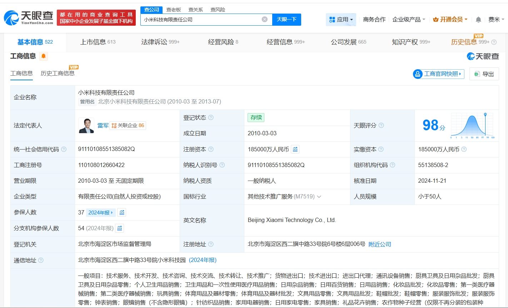
Task: Click the 导出 export button
Action: pos(484,74)
